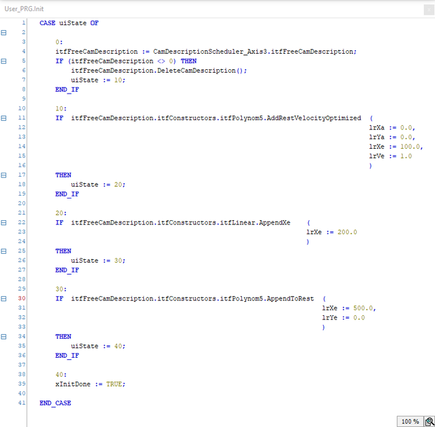Image resolution: width=435 pixels, height=427 pixels.
Task: Collapse the THEN block above uiState := 30
Action: point(5,250)
